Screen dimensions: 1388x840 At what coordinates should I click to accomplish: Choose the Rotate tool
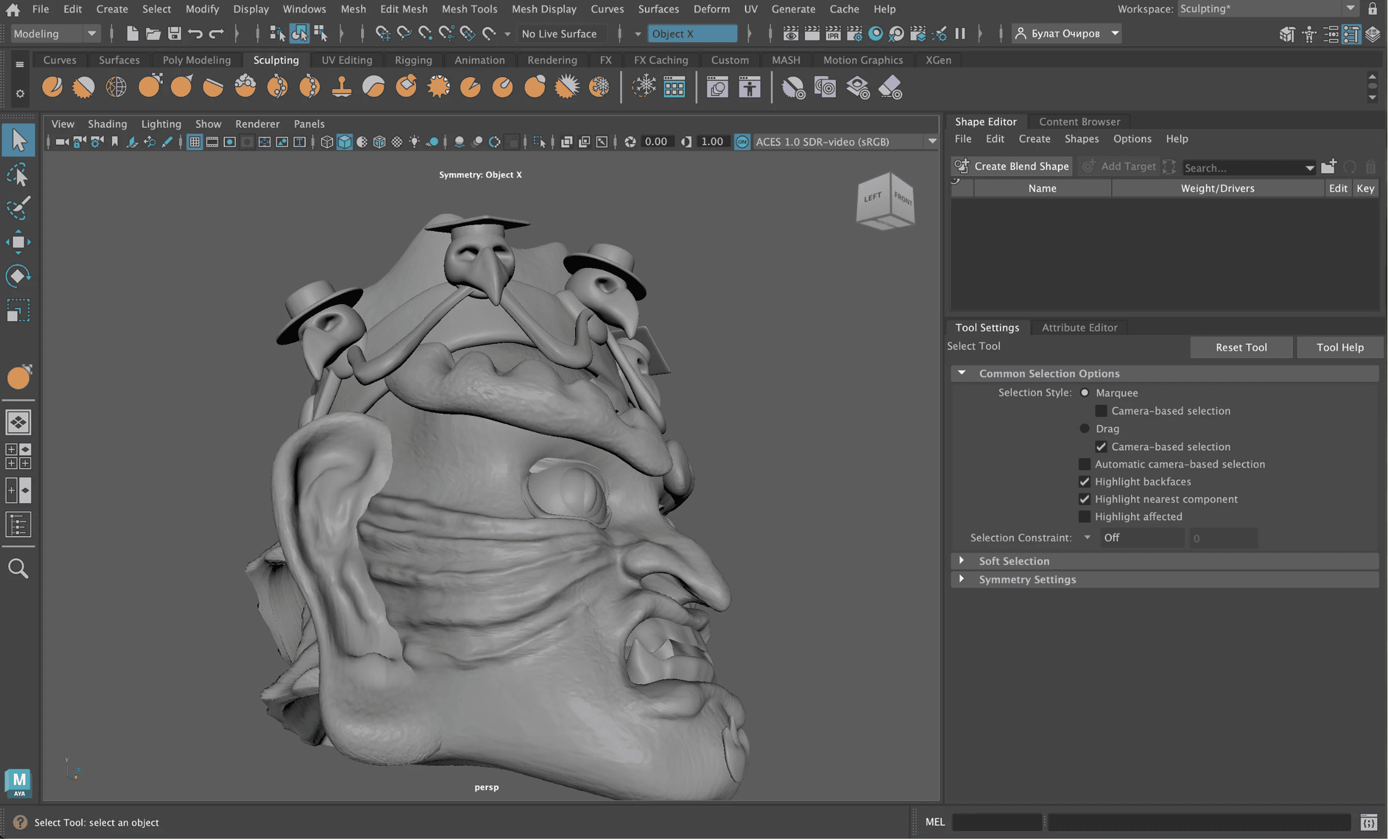[x=18, y=276]
